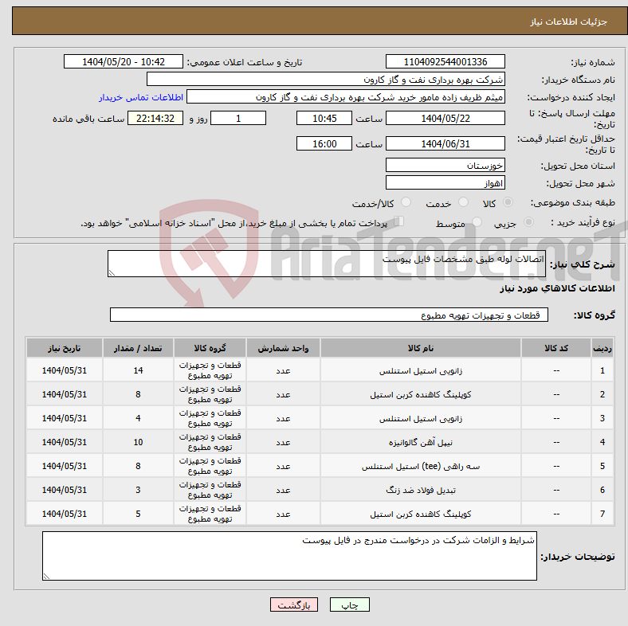Click the نام کالا column header
628x626 pixels.
pos(421,348)
